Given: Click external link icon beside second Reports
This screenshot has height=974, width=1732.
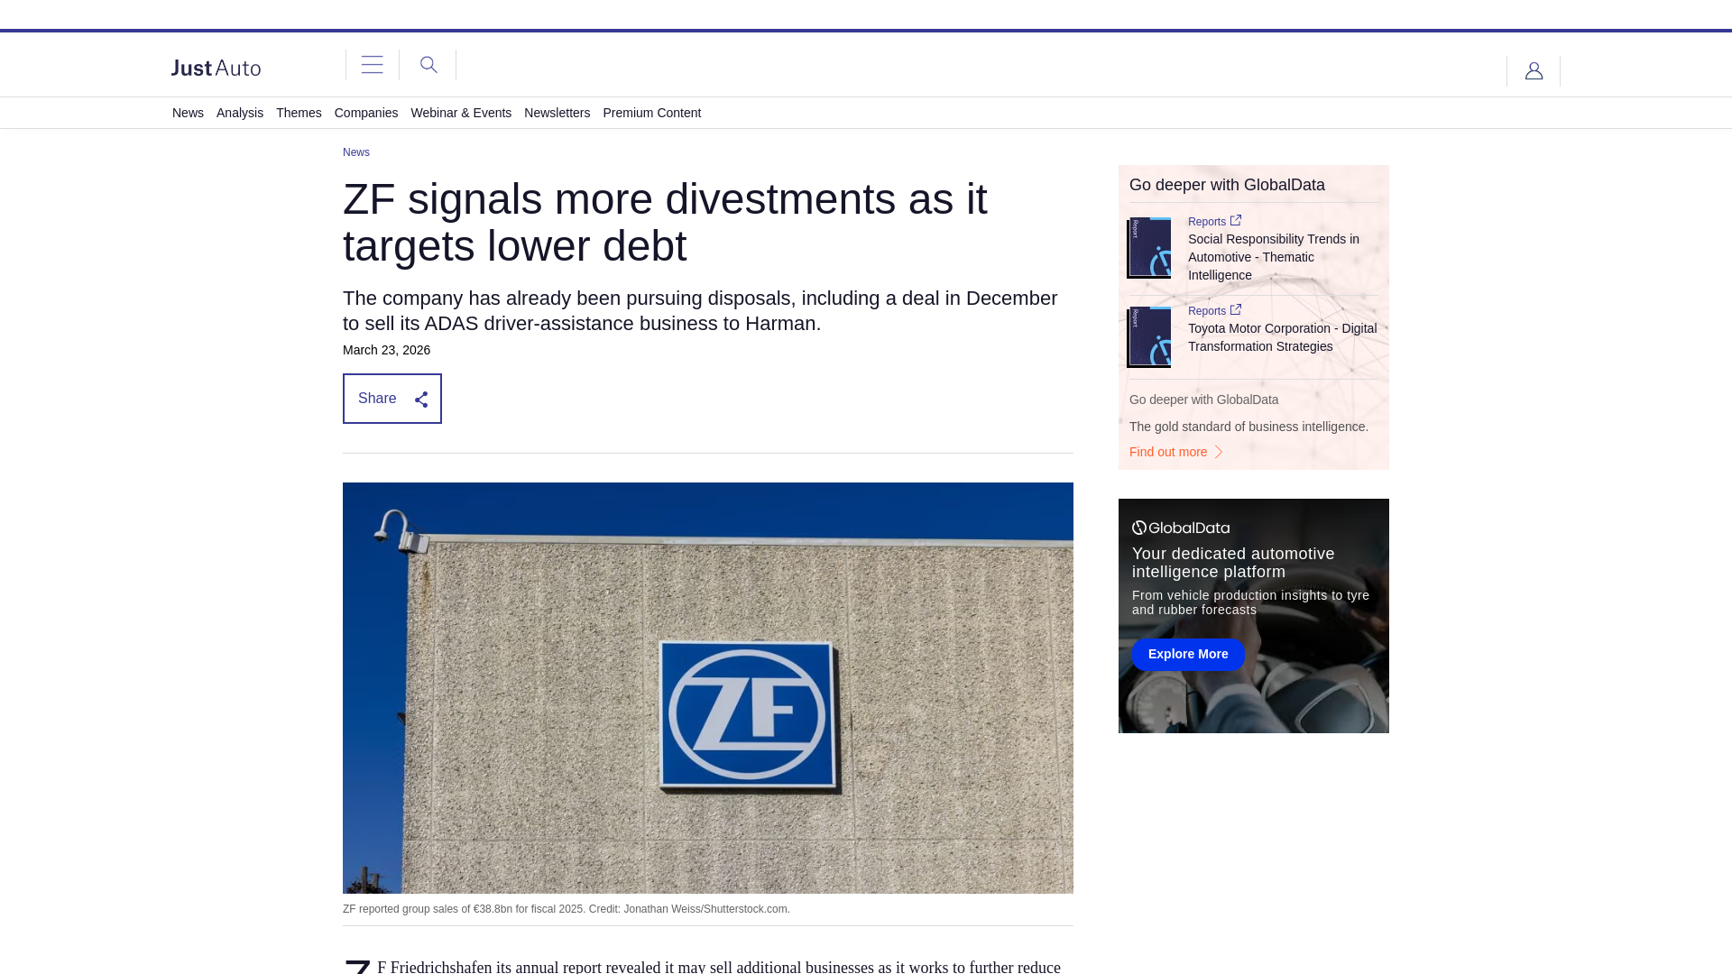Looking at the screenshot, I should [x=1236, y=309].
